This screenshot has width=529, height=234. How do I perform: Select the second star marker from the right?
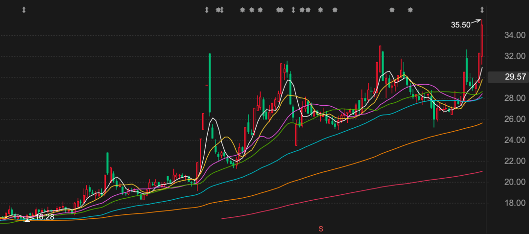coord(392,10)
